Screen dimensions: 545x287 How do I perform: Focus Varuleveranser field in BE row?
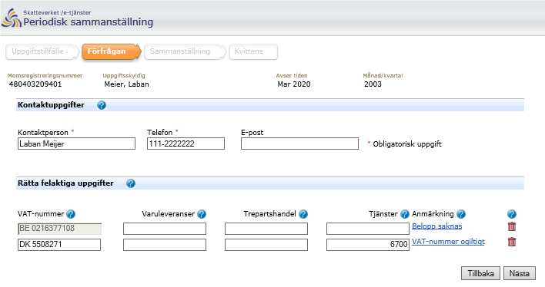click(x=165, y=229)
